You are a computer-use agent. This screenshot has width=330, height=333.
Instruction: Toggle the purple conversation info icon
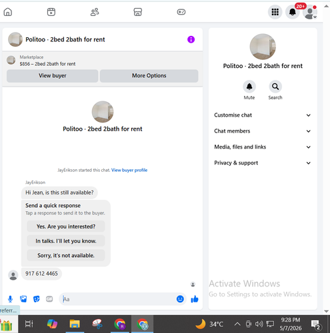[x=191, y=39]
